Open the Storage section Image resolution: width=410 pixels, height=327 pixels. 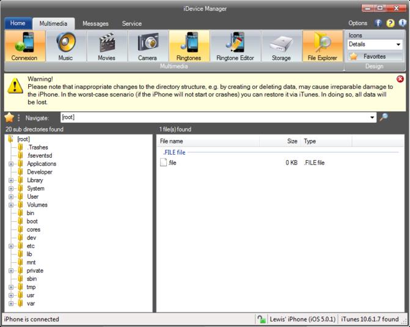(x=281, y=46)
